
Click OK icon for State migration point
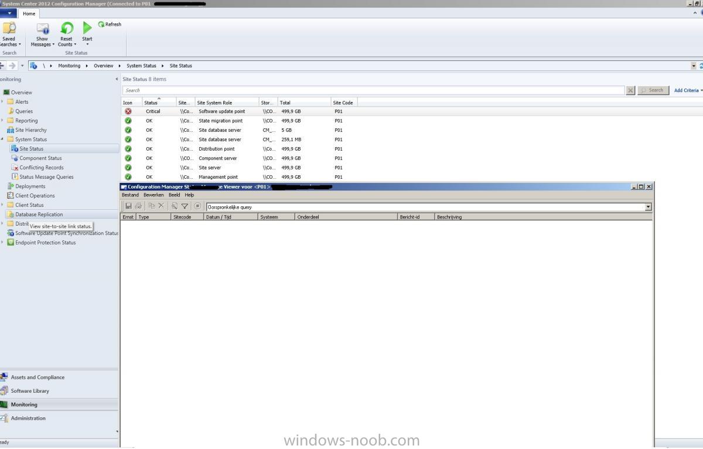tap(128, 121)
